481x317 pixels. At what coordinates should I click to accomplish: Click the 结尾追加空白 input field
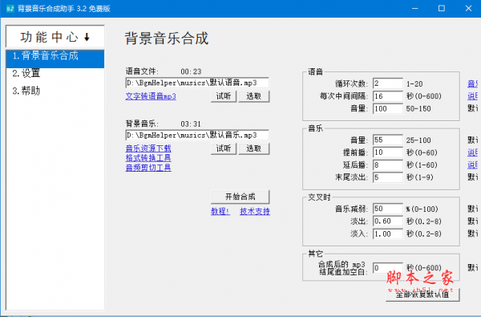click(x=388, y=268)
